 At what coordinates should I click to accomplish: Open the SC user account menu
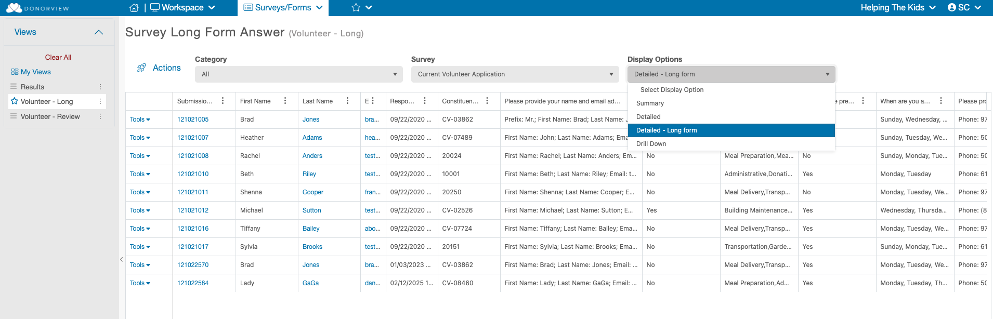pos(964,8)
